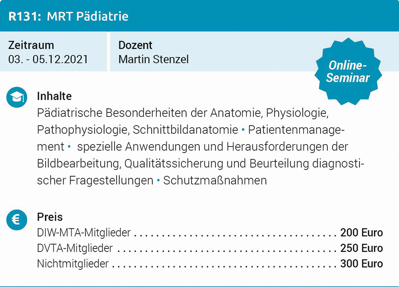Select the R131: MRT Pädiatrie header

tap(68, 16)
